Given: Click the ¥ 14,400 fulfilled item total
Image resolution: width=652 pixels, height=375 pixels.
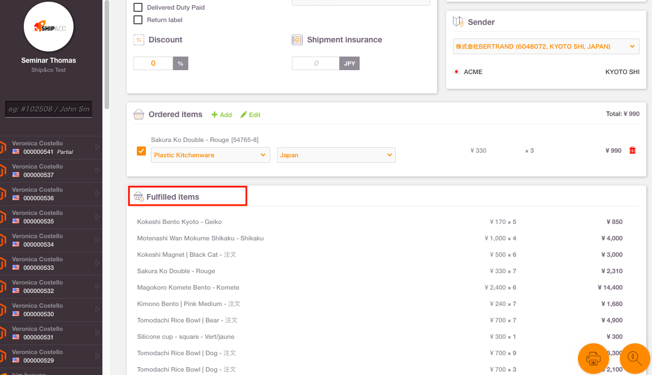Looking at the screenshot, I should pos(610,288).
